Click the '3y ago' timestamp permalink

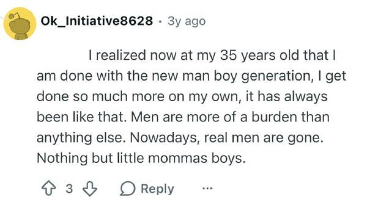pyautogui.click(x=186, y=21)
